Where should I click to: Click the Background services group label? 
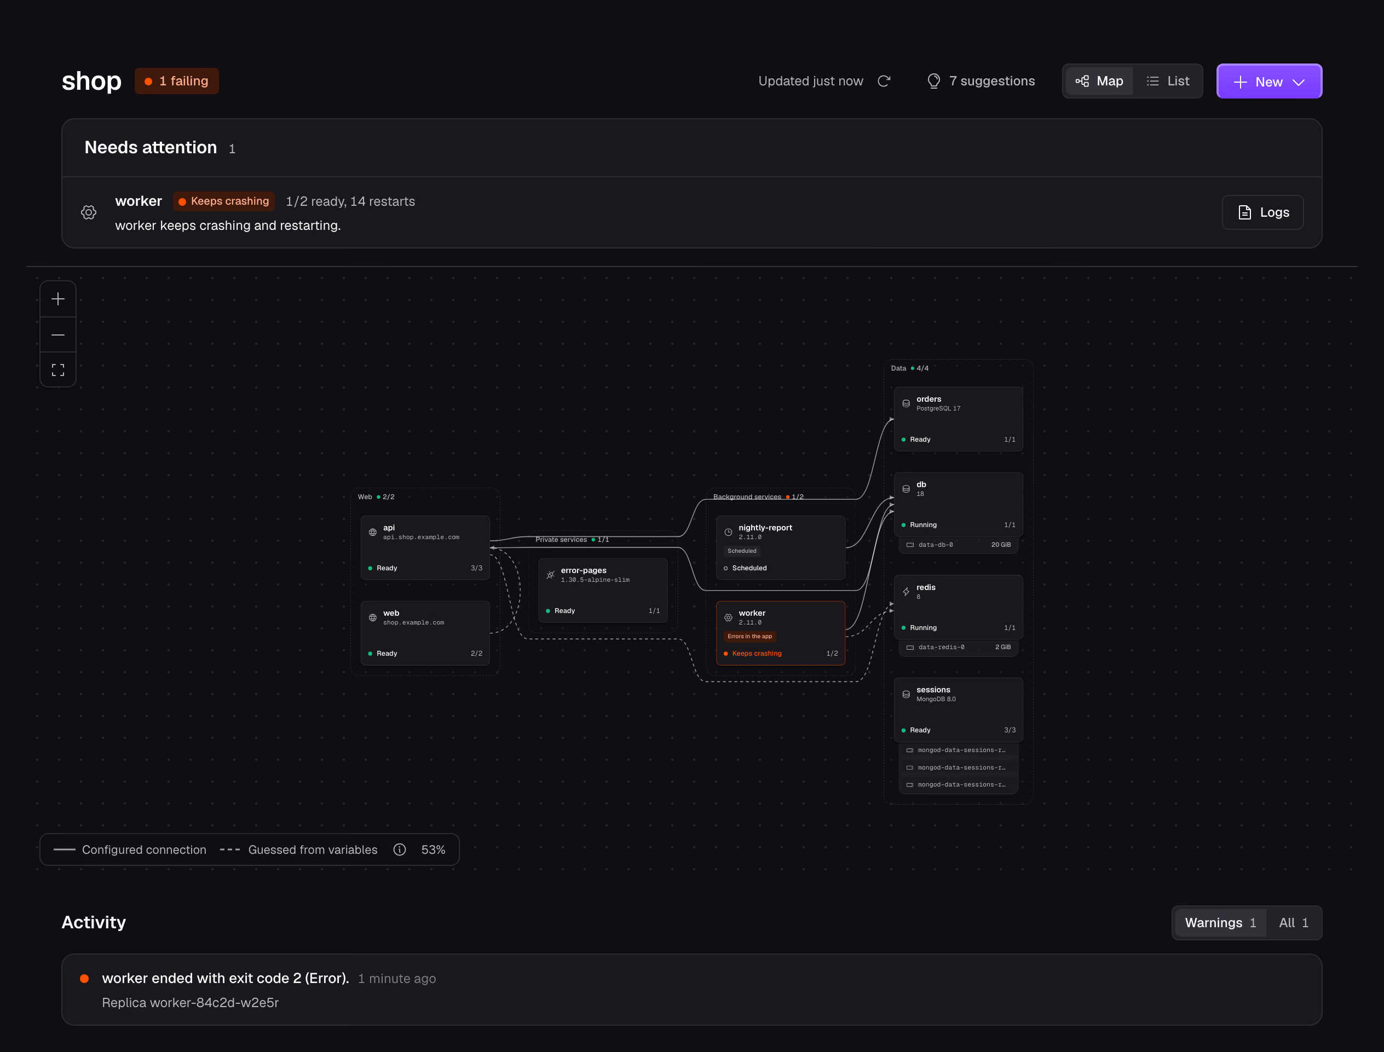[x=747, y=497]
